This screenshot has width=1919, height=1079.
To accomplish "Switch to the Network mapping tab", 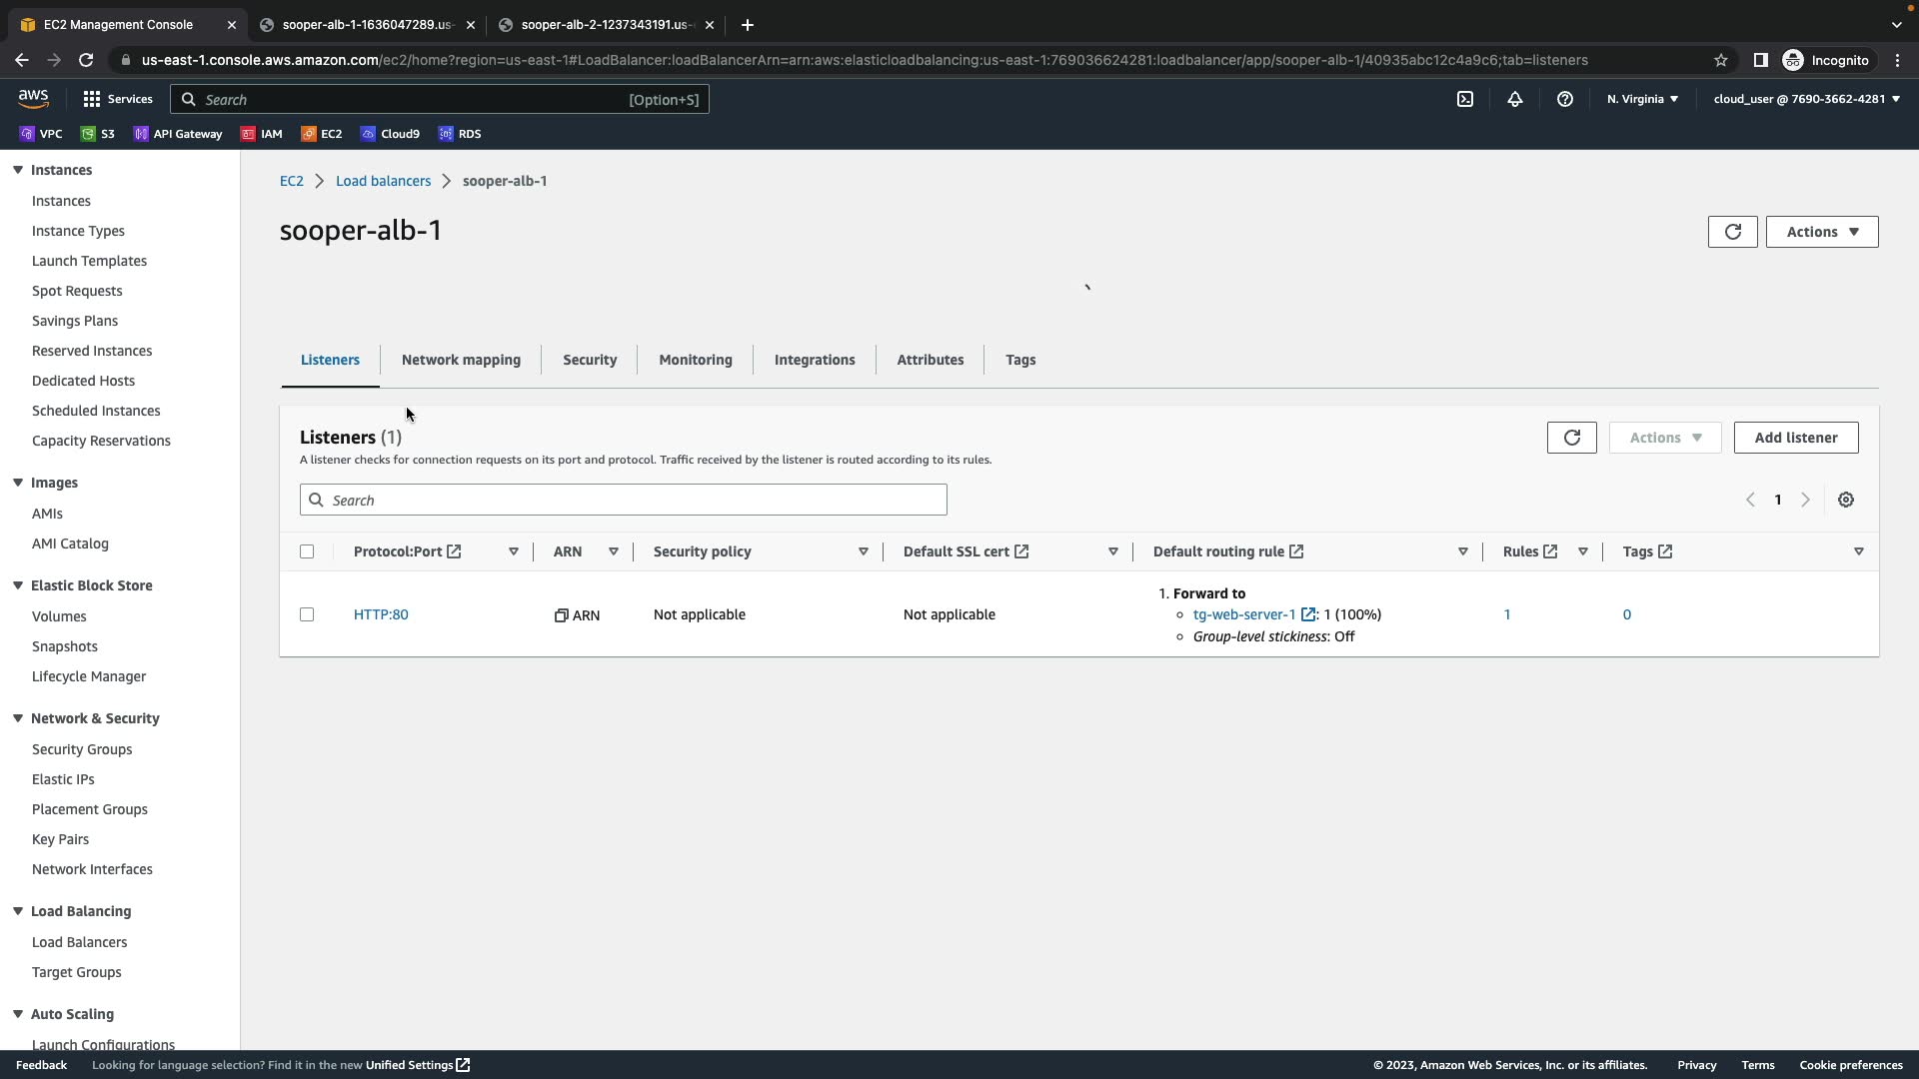I will (x=461, y=360).
